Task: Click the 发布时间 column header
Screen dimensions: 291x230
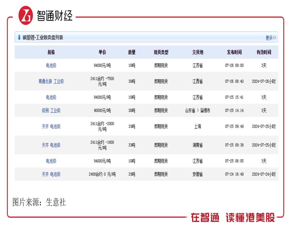Action: click(234, 52)
